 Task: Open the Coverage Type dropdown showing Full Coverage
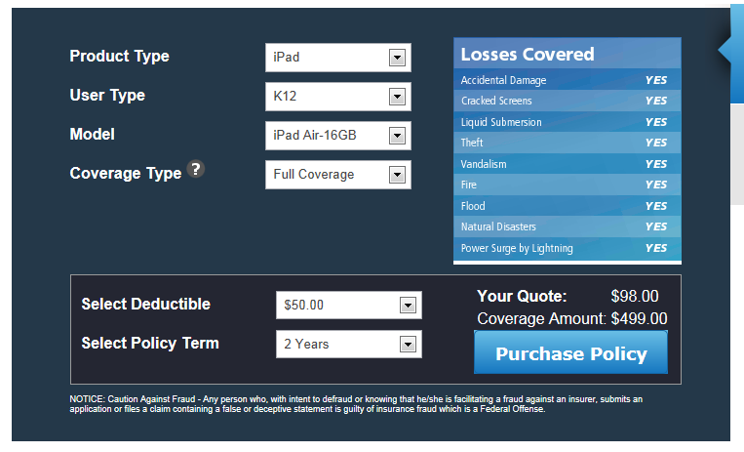pos(338,175)
